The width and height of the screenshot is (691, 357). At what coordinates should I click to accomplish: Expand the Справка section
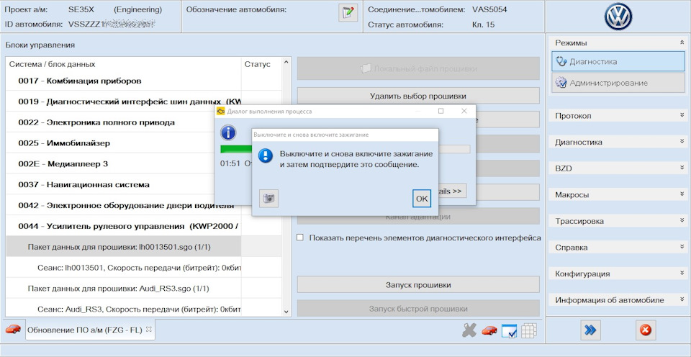pyautogui.click(x=682, y=248)
